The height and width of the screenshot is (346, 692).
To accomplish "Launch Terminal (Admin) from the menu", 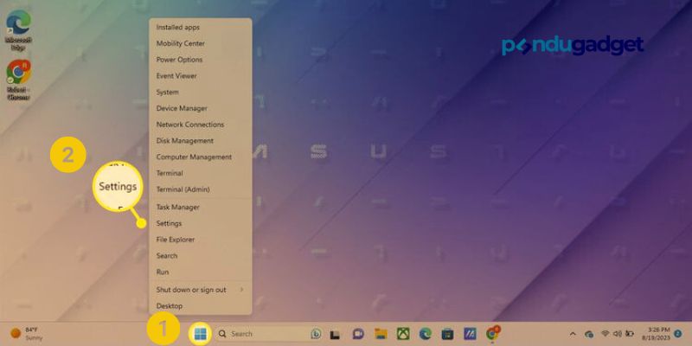I will pyautogui.click(x=201, y=189).
